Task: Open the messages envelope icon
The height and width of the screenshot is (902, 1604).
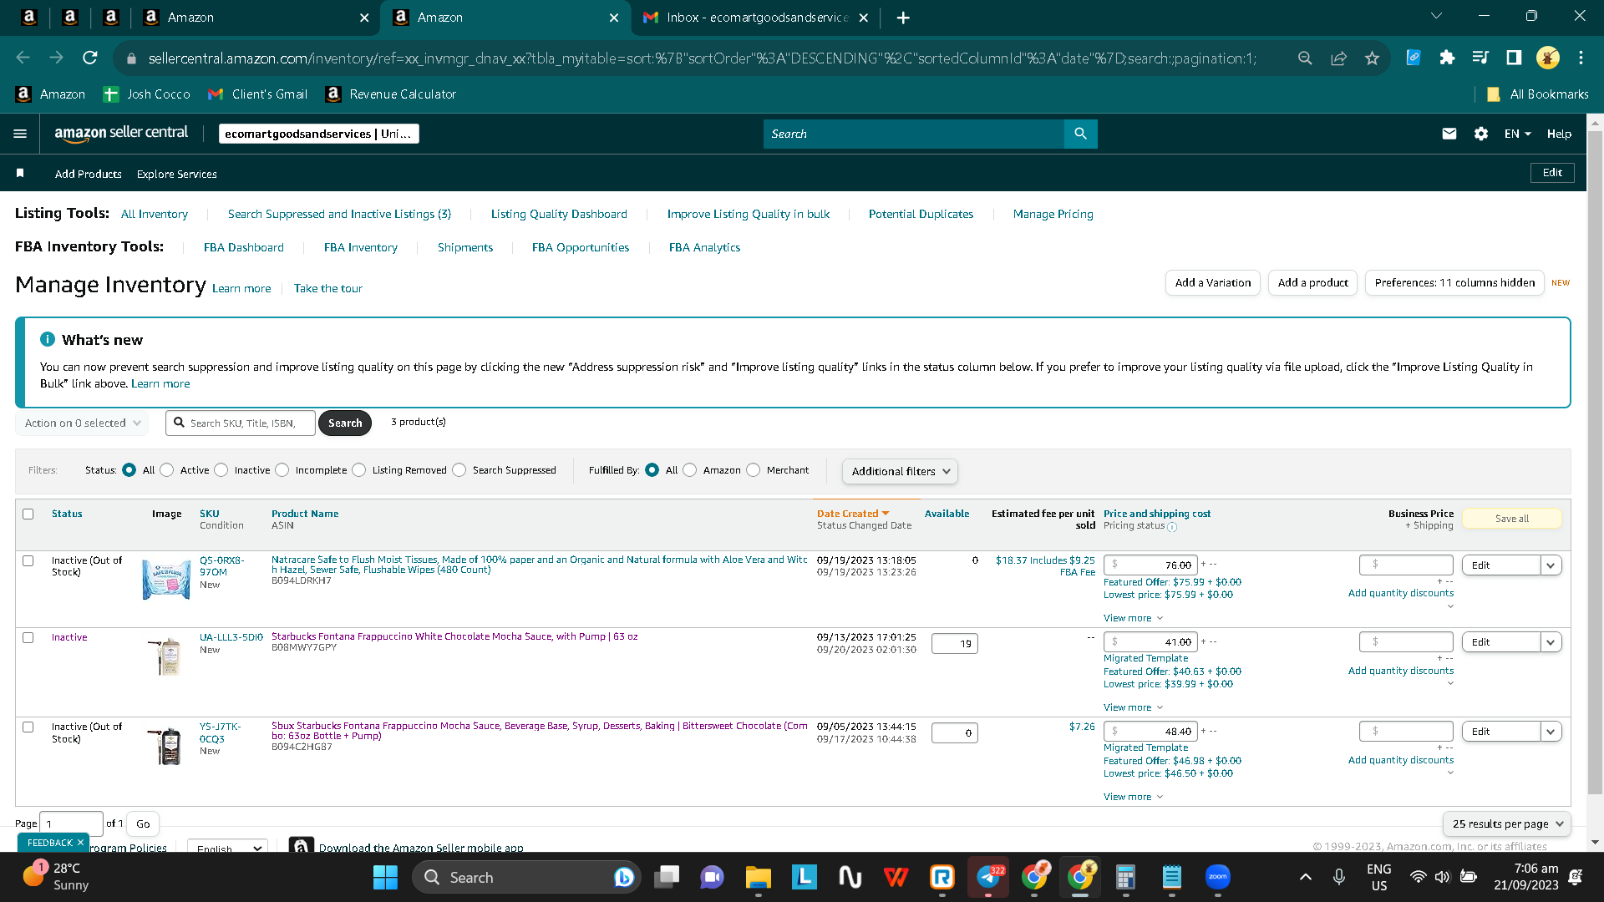Action: tap(1449, 134)
